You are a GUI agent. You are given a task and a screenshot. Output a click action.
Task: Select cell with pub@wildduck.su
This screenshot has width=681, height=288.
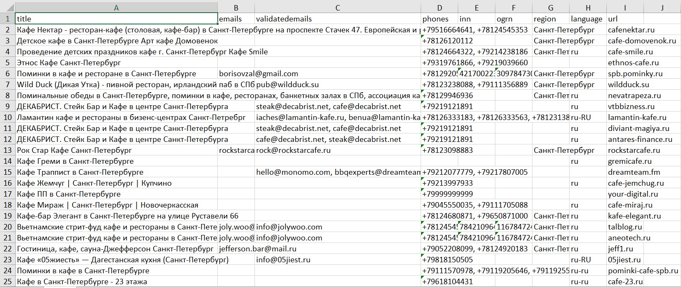pyautogui.click(x=338, y=84)
